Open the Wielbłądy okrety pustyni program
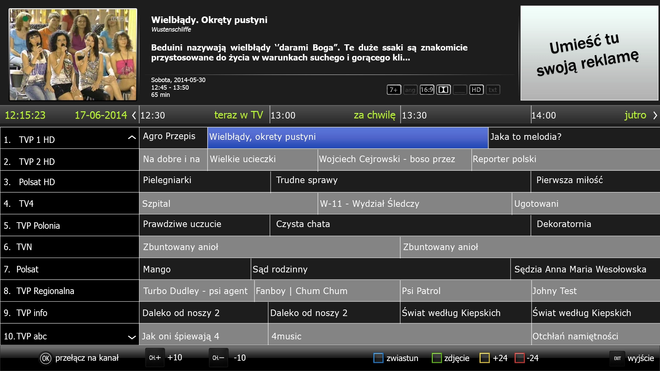This screenshot has height=371, width=660. [348, 137]
